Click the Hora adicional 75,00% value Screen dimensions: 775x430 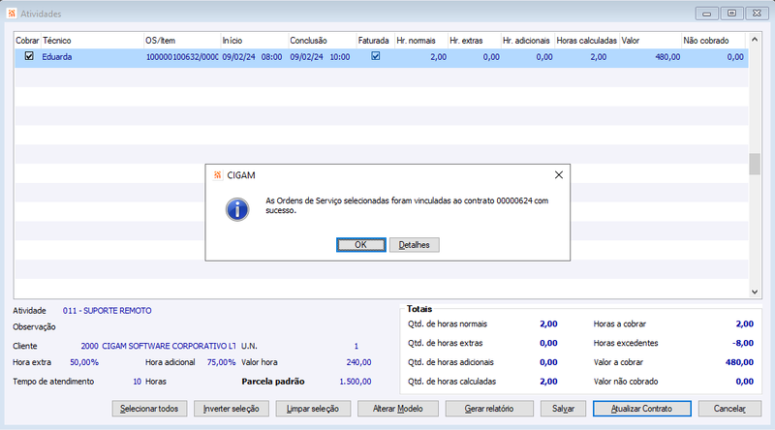pyautogui.click(x=221, y=362)
